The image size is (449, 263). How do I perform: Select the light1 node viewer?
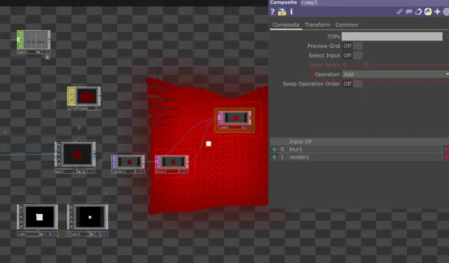pos(90,217)
